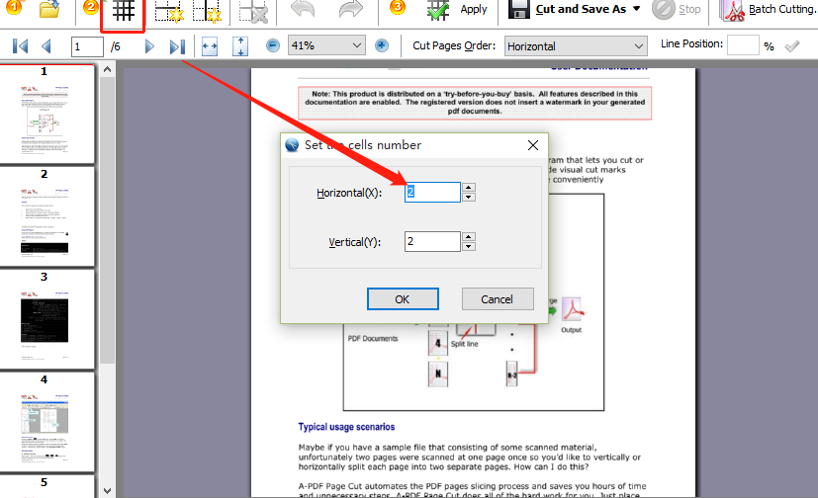Click the open file folder icon

tap(49, 10)
